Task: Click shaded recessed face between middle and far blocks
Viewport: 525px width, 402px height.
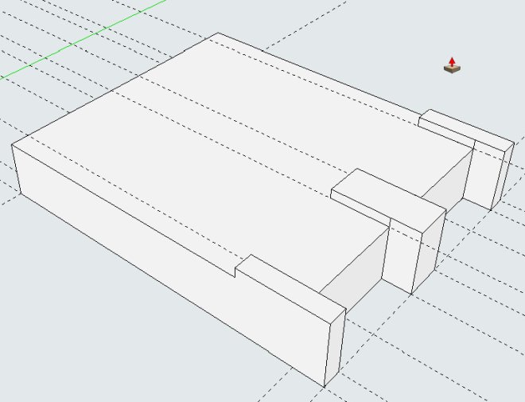Action: pos(449,182)
